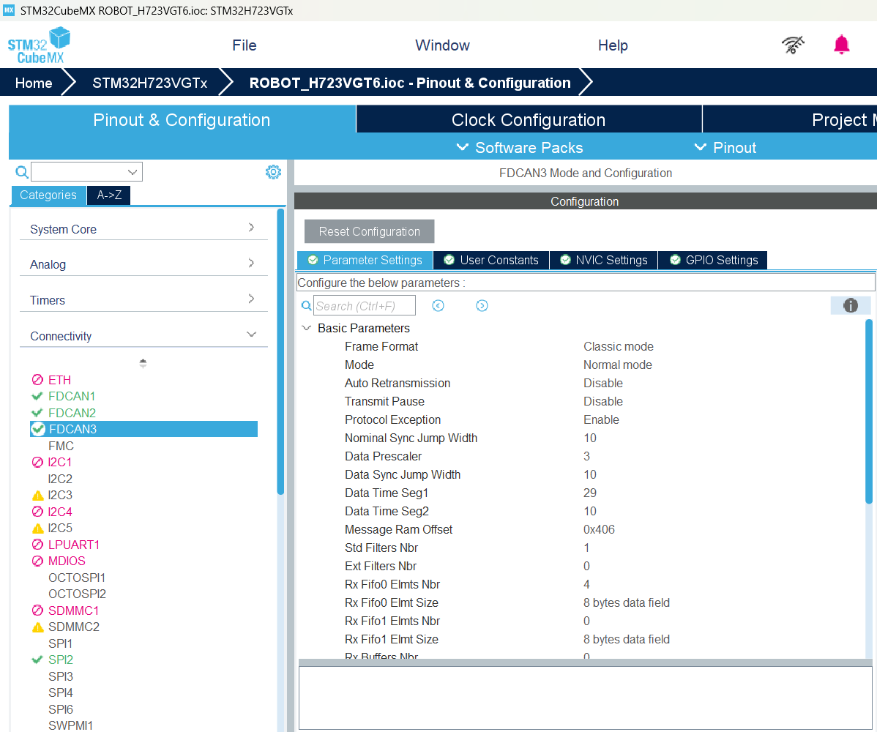Click the previous search result arrow icon
The image size is (877, 732).
[438, 305]
